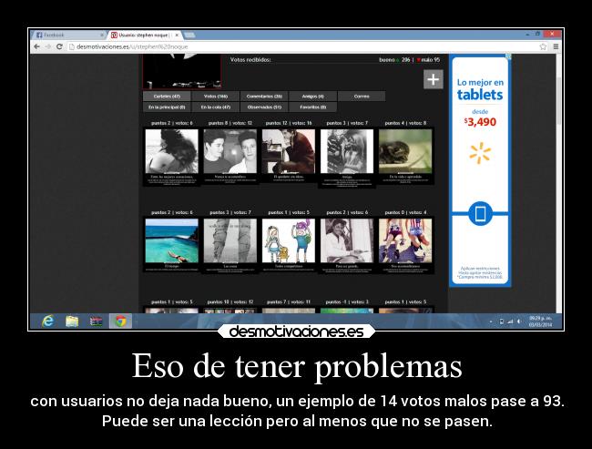Viewport: 592px width, 449px height.
Task: Click 'puntos 12 | votos: 16' label
Action: point(289,123)
